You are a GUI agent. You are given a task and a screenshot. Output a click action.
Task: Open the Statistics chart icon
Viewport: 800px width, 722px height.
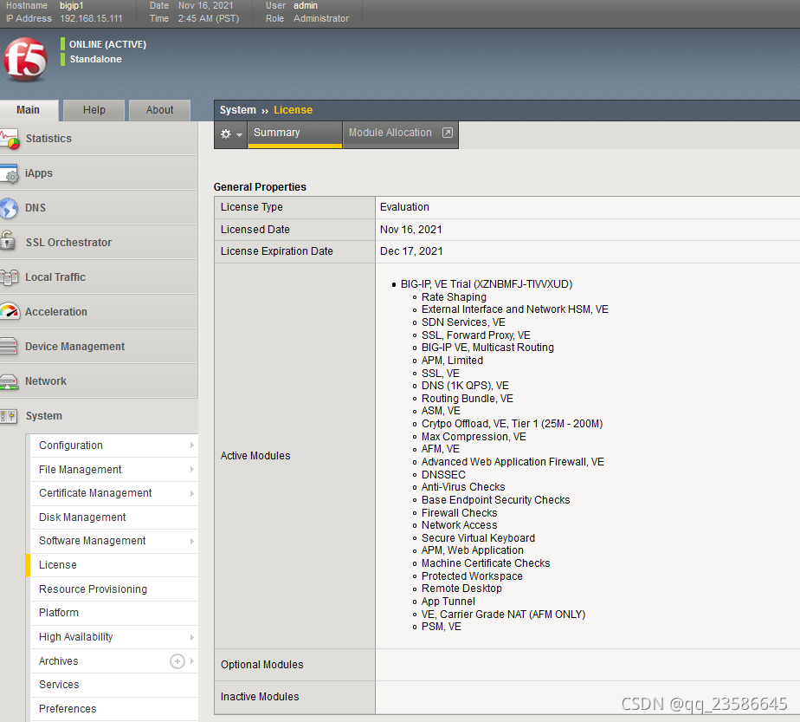coord(10,139)
